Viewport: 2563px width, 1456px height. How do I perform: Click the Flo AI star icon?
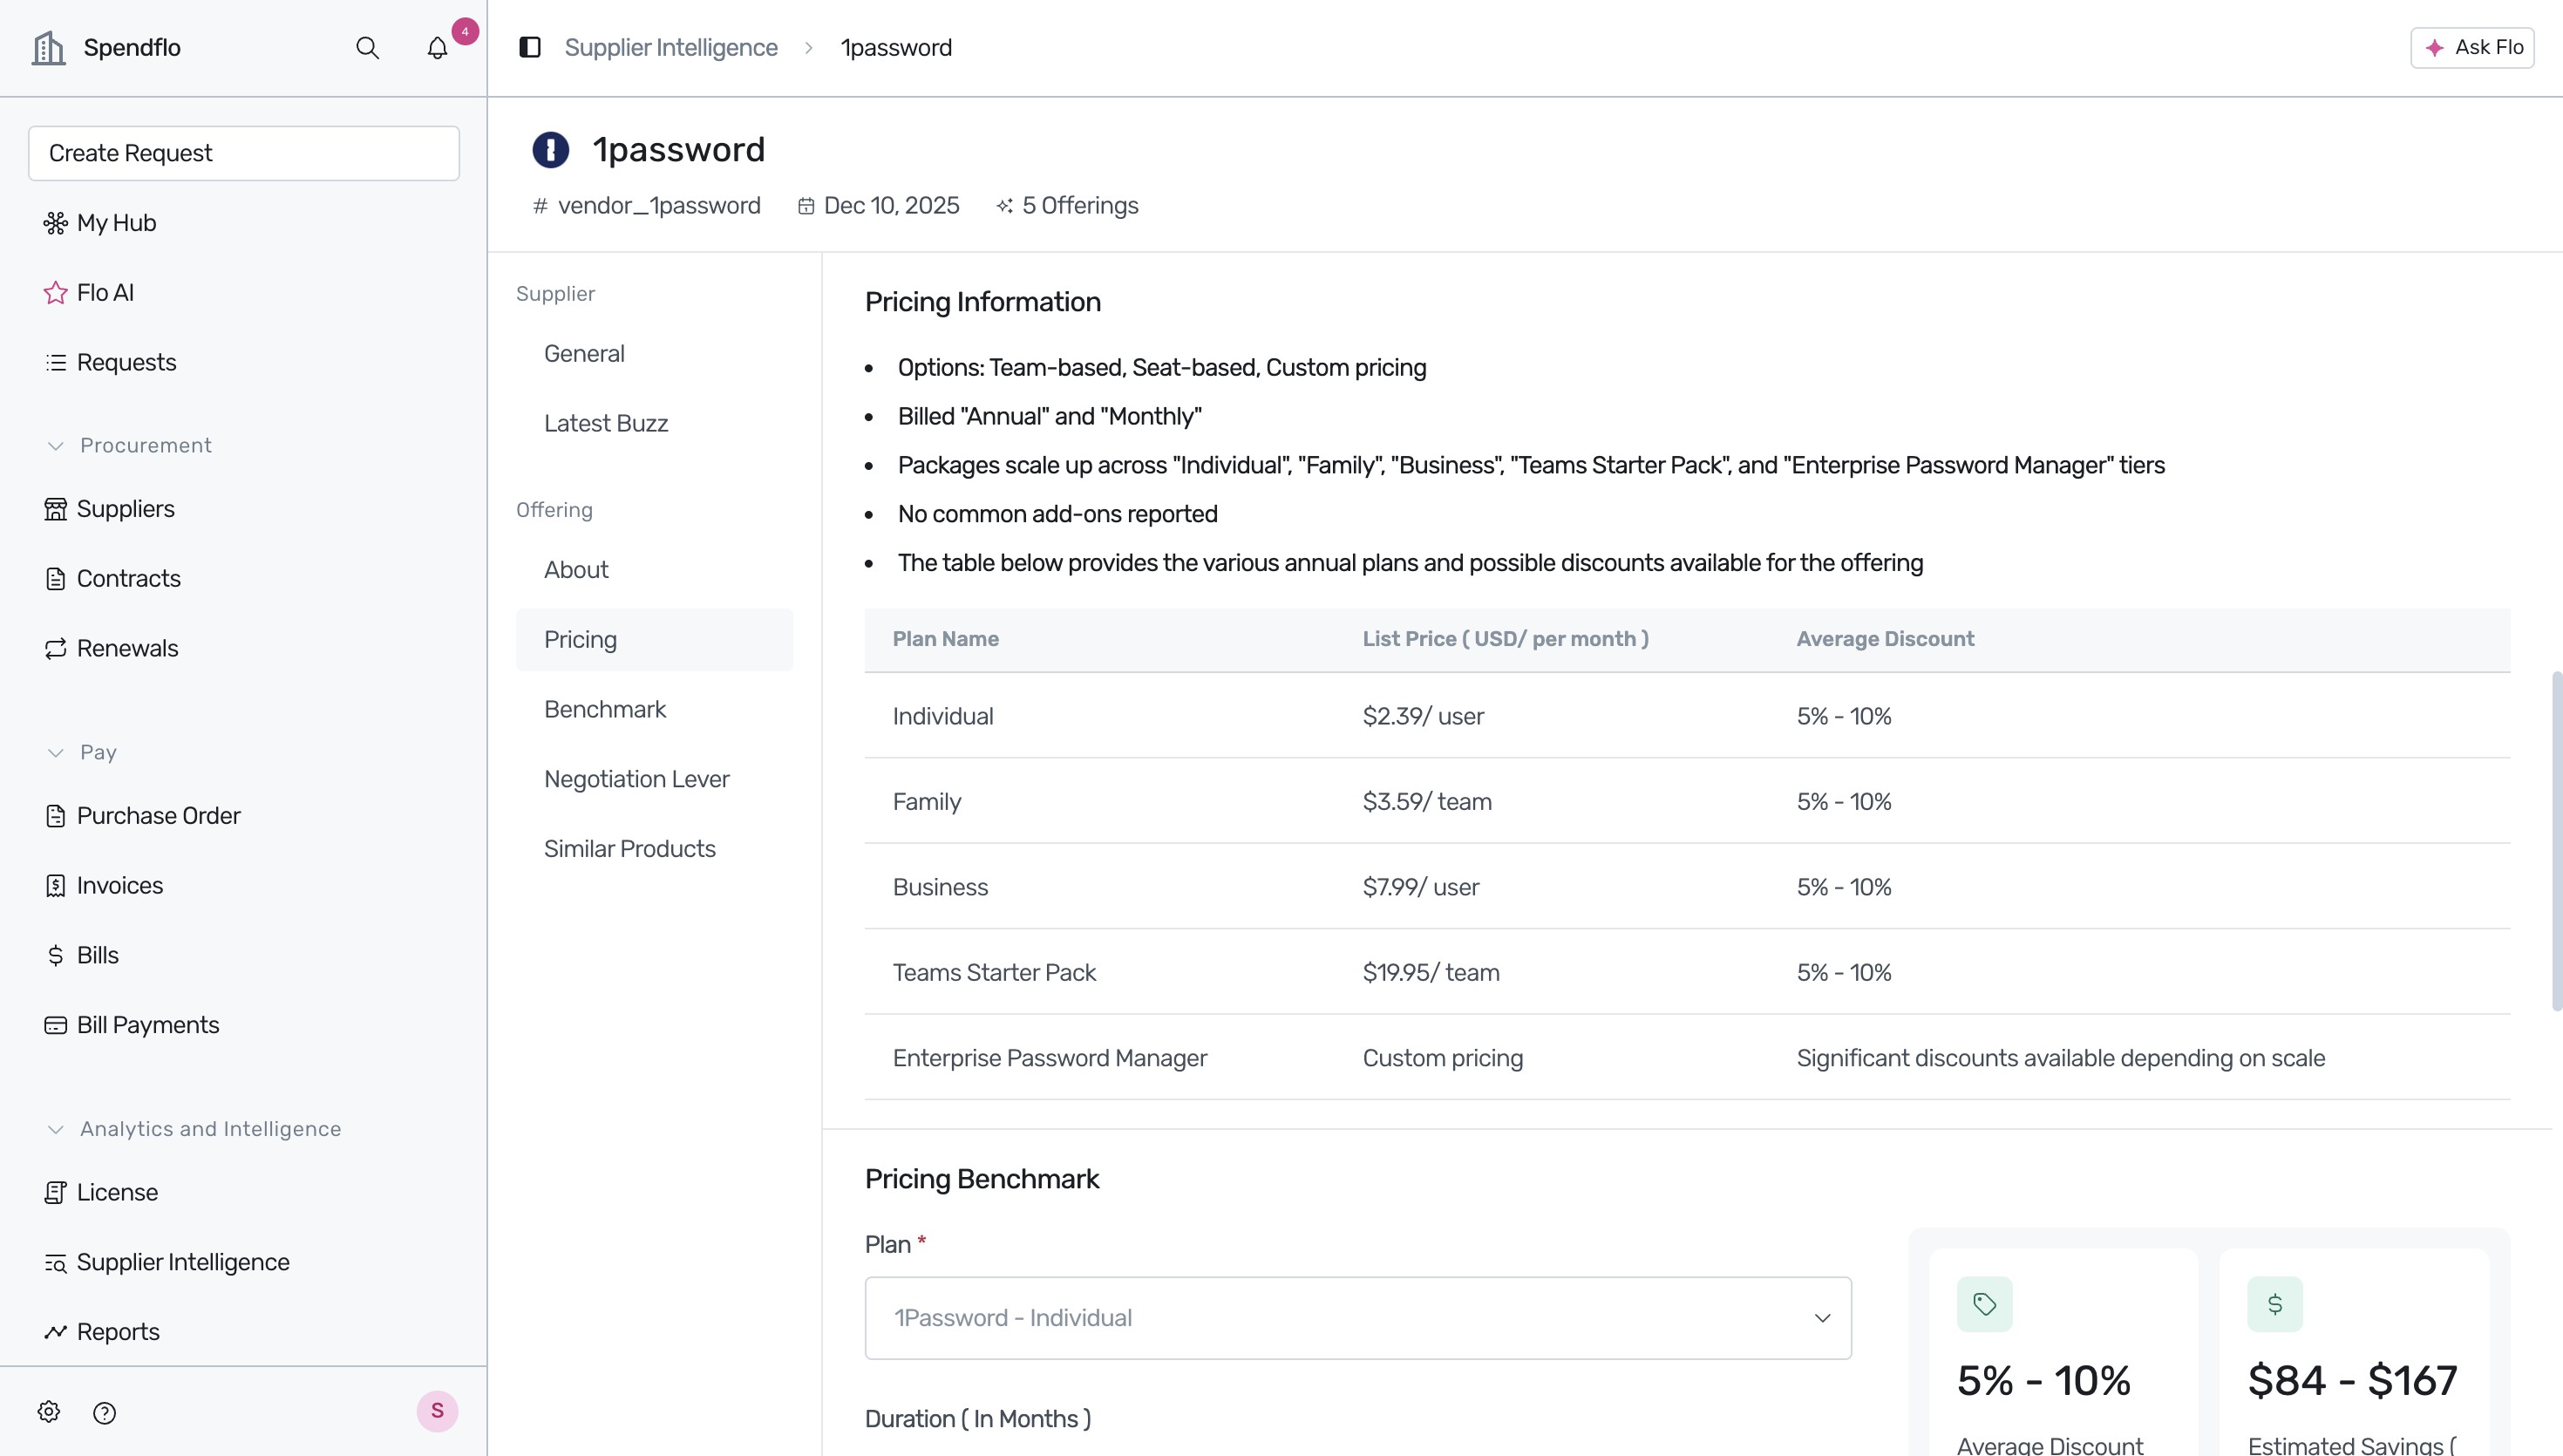point(55,292)
